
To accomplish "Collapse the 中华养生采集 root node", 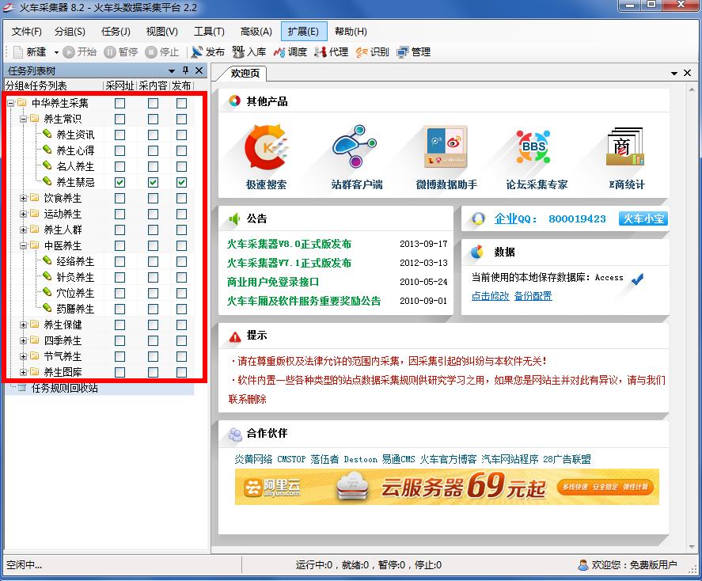I will click(x=11, y=104).
